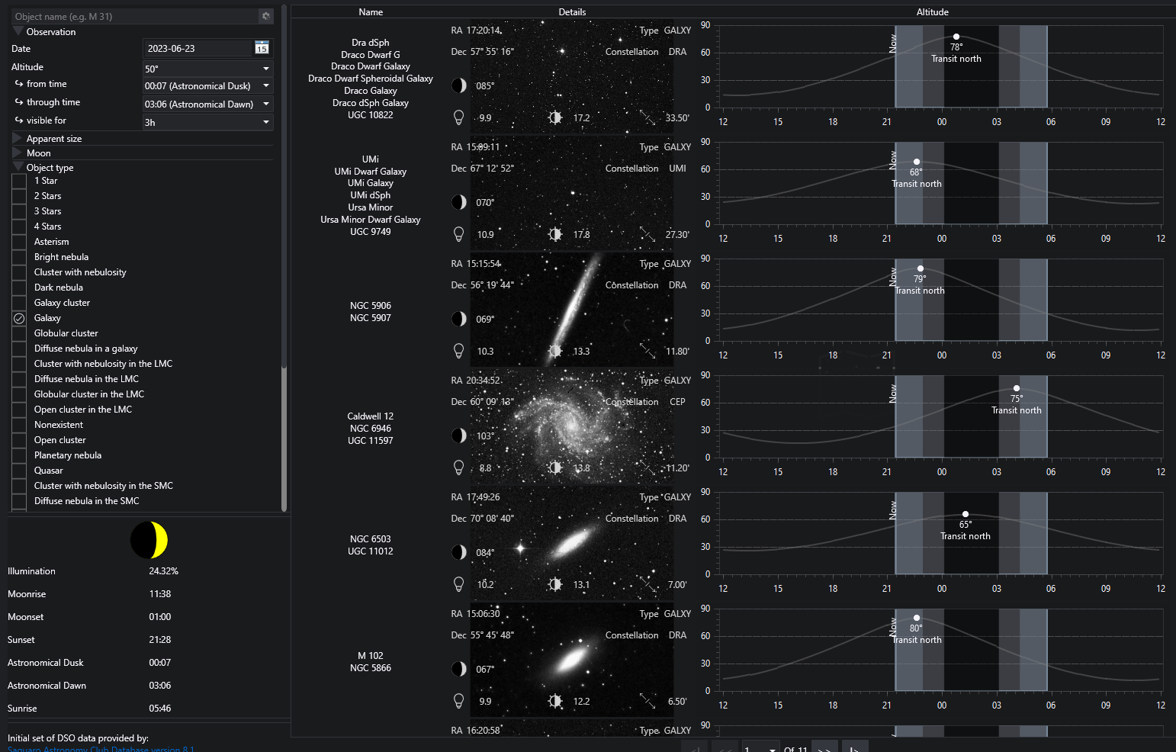Sort by the Name column header
This screenshot has width=1176, height=752.
coord(371,11)
